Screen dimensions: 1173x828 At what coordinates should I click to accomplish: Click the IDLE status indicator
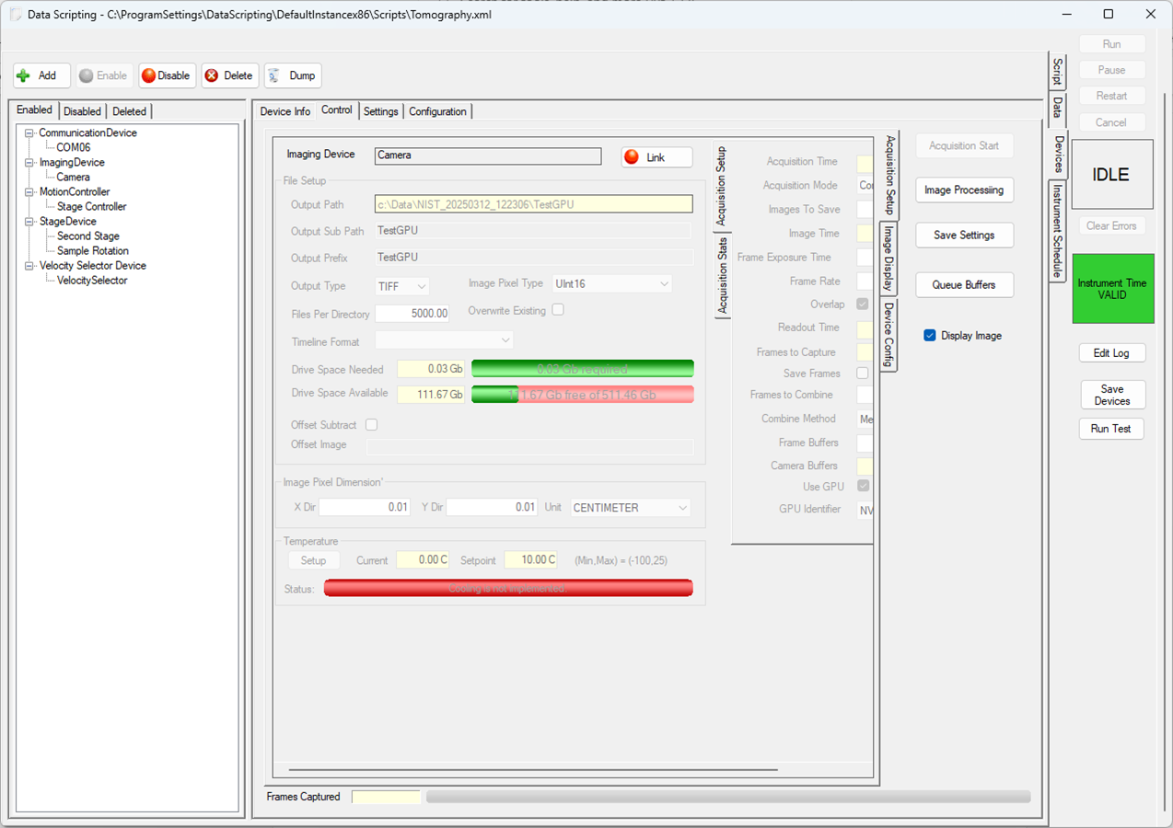click(x=1111, y=175)
